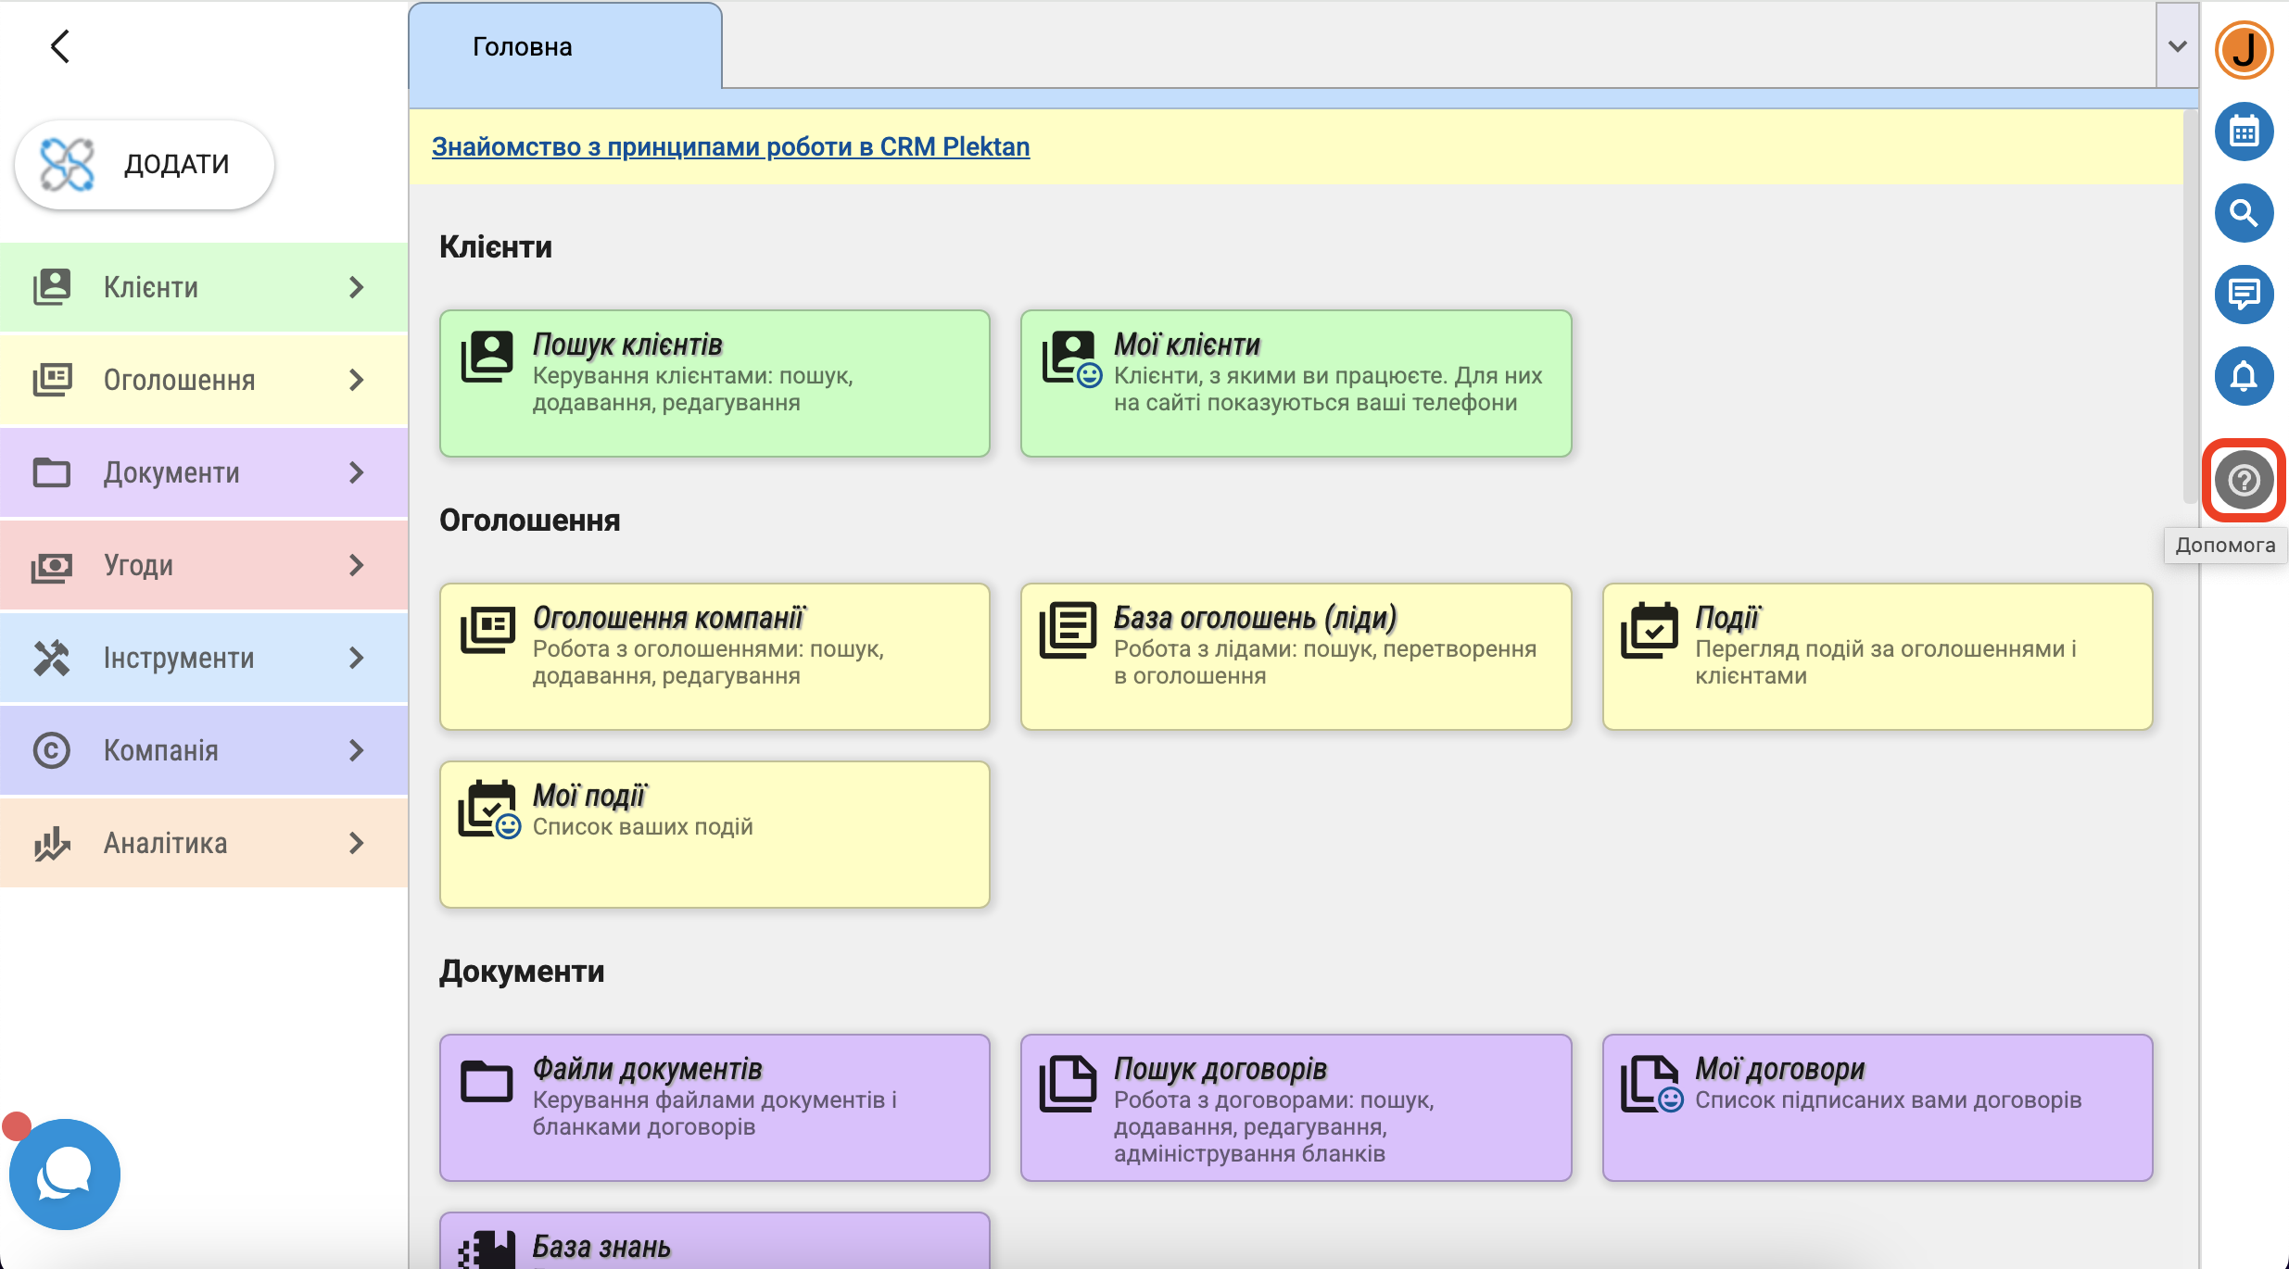Collapse sidebar with back arrow

pyautogui.click(x=60, y=46)
